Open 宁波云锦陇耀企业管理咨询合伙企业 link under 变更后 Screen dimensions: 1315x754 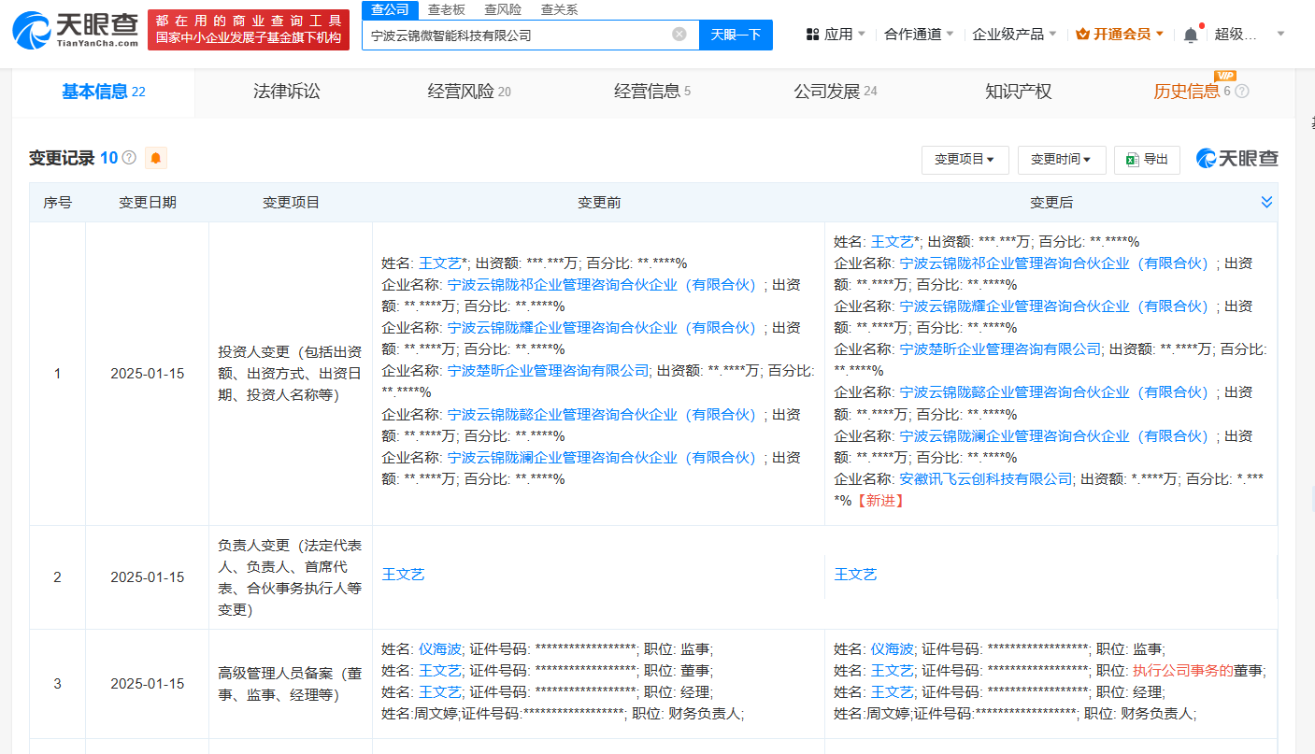pos(1054,306)
